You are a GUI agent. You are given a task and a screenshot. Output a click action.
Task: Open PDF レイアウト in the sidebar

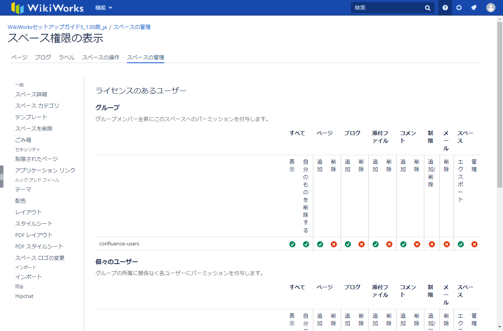(34, 235)
